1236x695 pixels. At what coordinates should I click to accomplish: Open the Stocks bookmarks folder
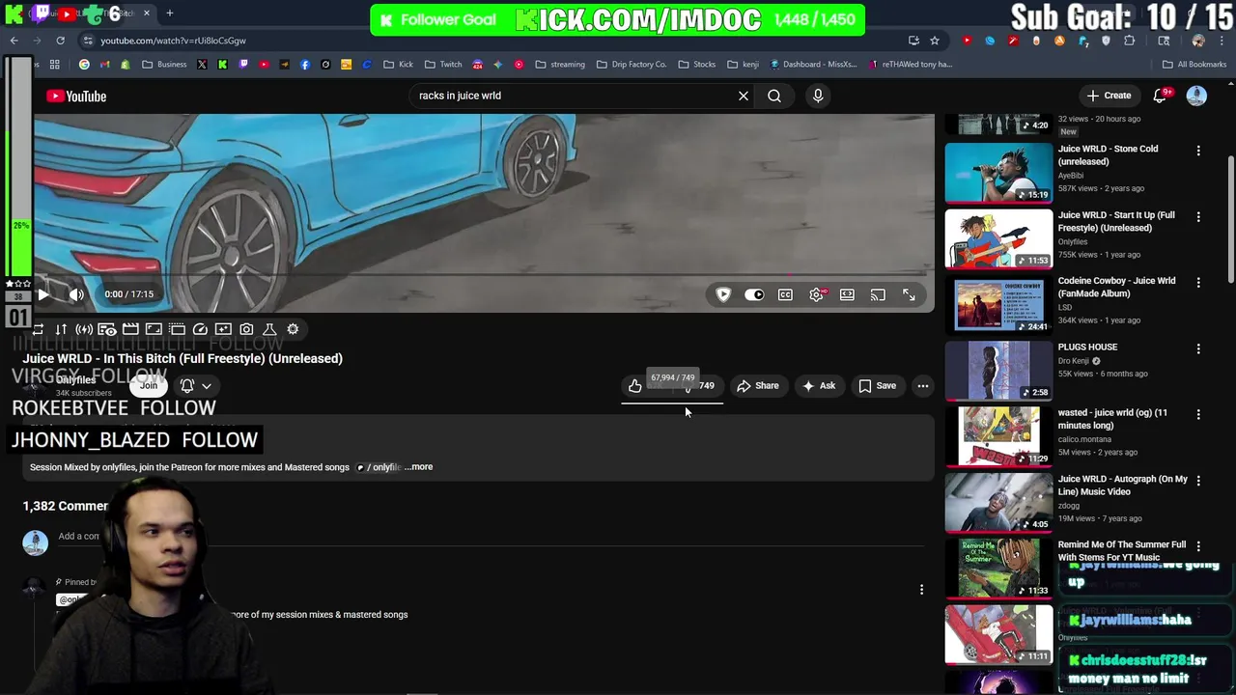(696, 65)
